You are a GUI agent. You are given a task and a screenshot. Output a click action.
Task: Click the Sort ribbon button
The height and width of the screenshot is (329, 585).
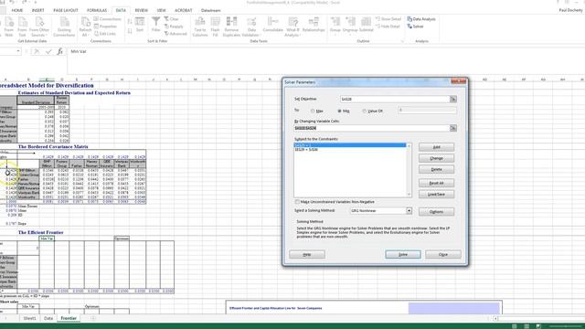tap(140, 25)
